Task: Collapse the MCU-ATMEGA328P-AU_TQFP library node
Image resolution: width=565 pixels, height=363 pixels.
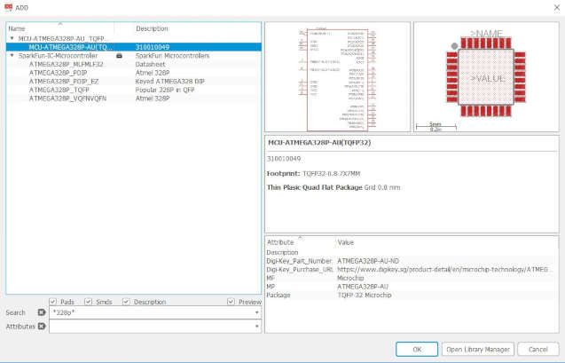Action: (12, 38)
